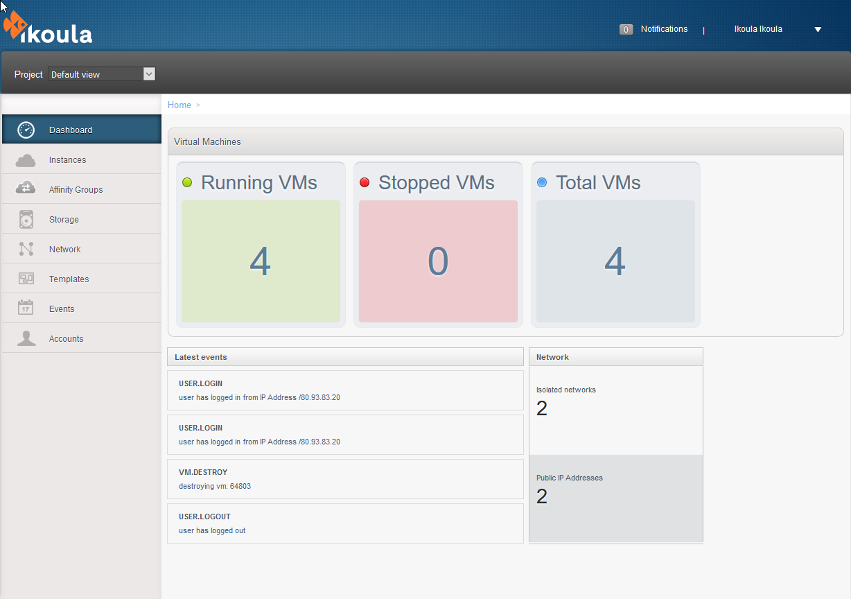The height and width of the screenshot is (599, 851).
Task: Expand the Ikoula Ikoula user menu arrow
Action: tap(818, 29)
